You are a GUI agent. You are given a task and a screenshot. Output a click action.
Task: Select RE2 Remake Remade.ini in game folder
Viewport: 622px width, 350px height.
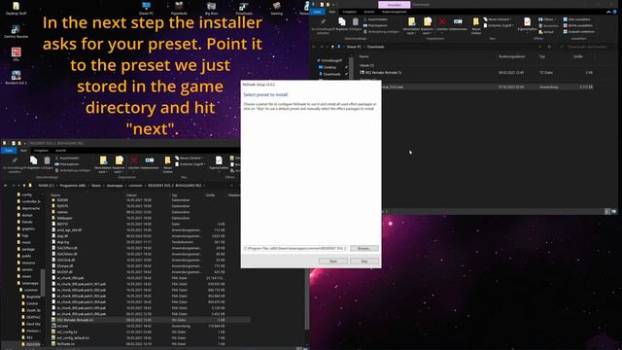click(x=151, y=320)
